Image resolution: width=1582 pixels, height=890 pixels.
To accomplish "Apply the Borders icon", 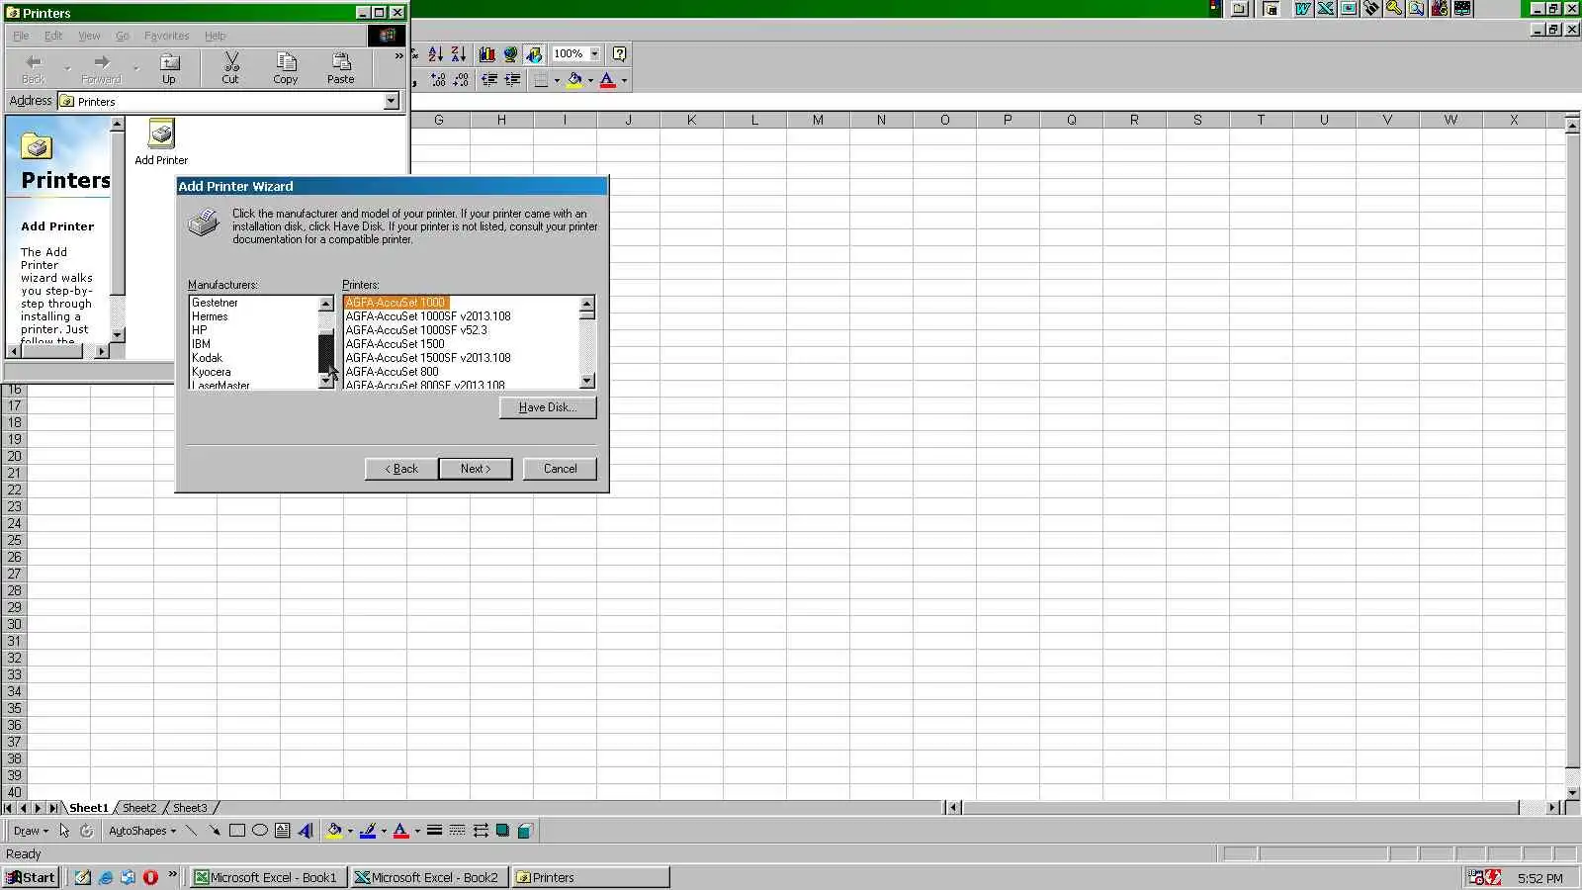I will 541,80.
